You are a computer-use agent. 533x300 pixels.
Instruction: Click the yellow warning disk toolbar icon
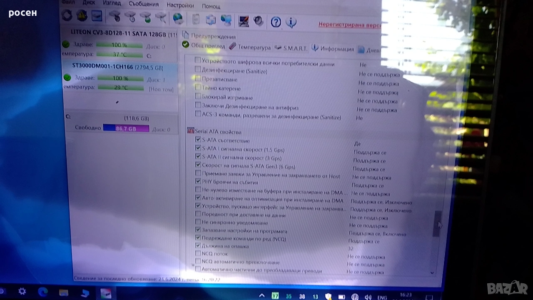[x=82, y=16]
